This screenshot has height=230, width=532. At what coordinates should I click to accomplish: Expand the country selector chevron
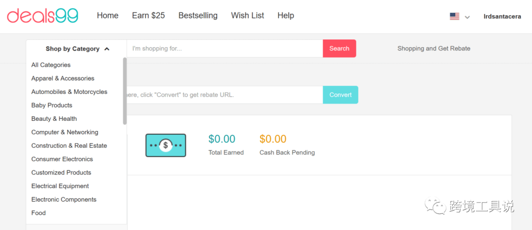click(x=467, y=17)
